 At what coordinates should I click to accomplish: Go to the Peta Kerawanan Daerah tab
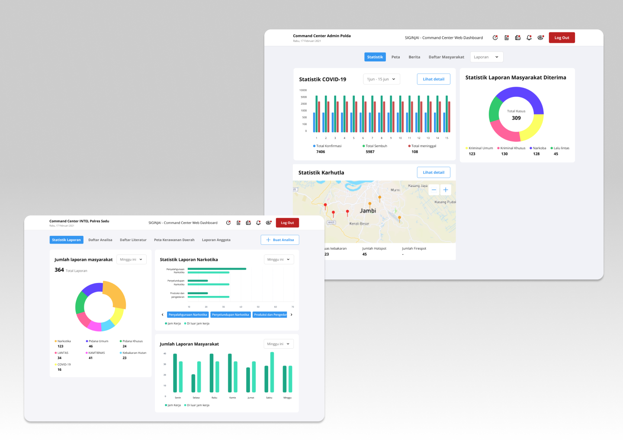174,240
